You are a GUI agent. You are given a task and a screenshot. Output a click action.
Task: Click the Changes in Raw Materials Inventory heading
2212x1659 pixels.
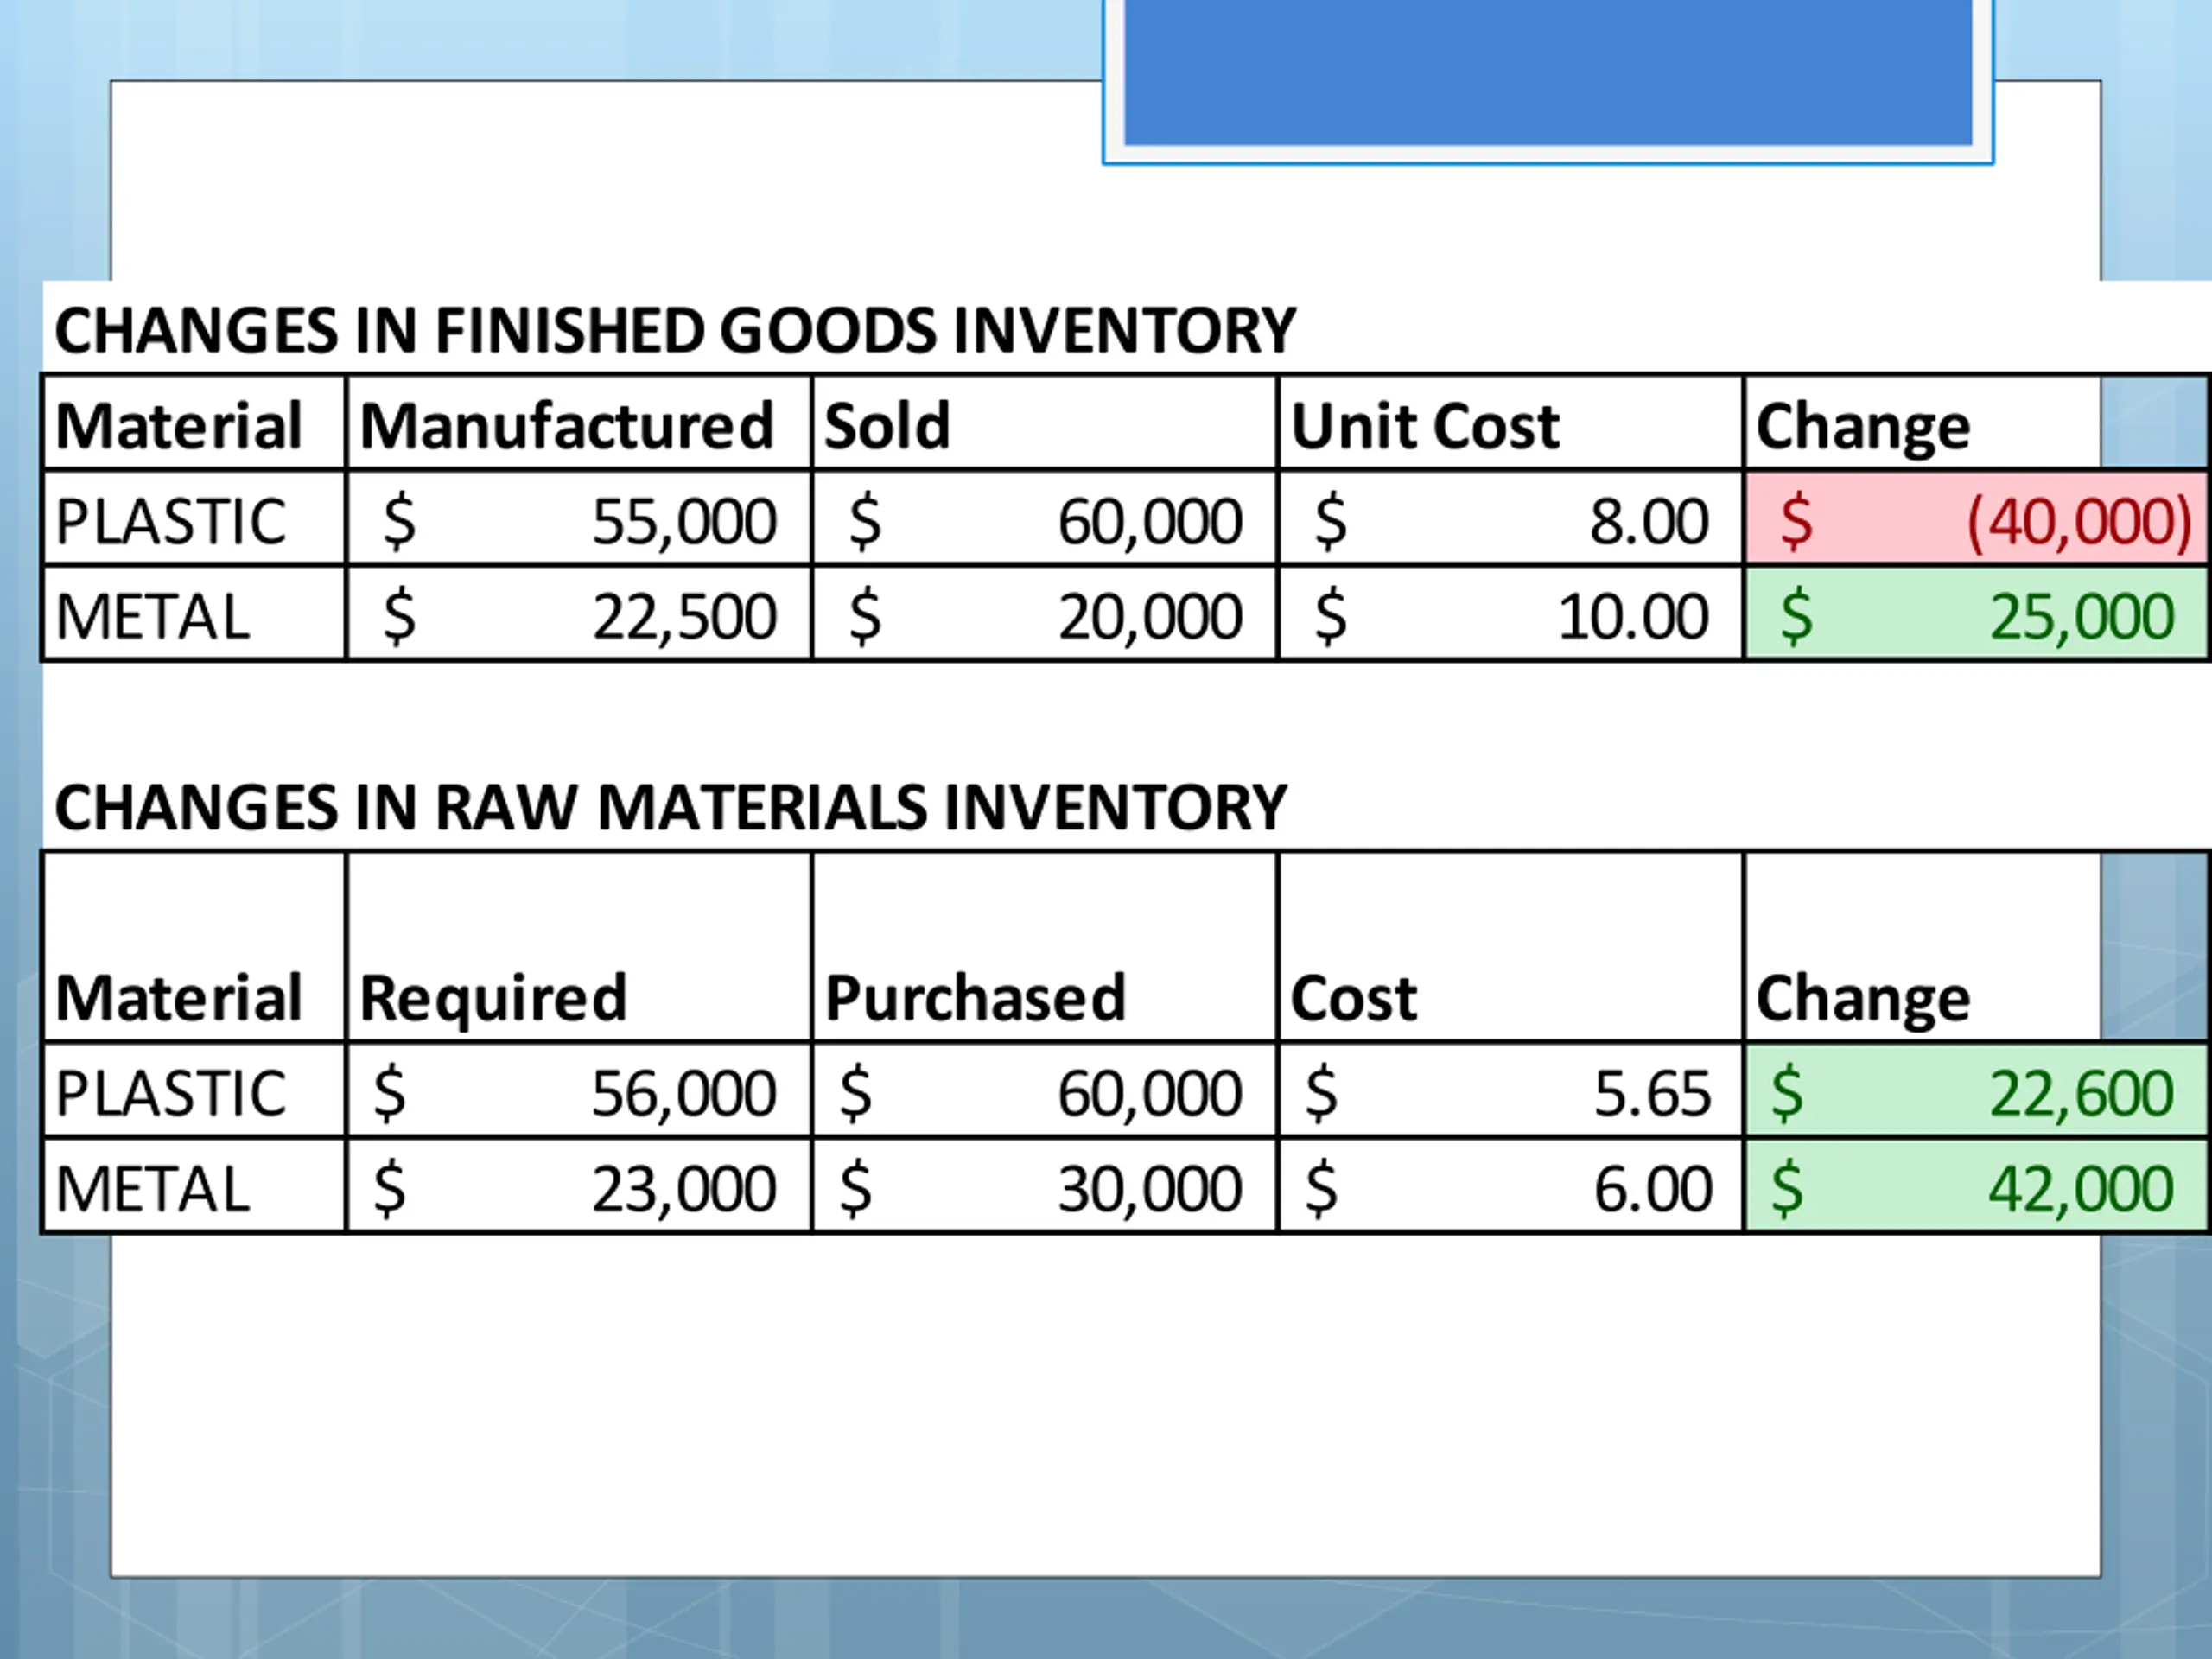pos(670,808)
